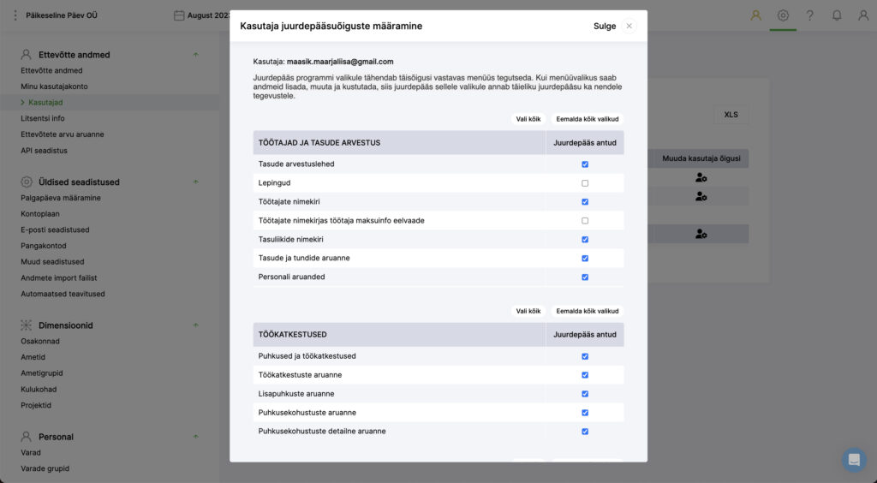Open Varade grupid in the sidebar
The height and width of the screenshot is (483, 877).
(x=45, y=468)
